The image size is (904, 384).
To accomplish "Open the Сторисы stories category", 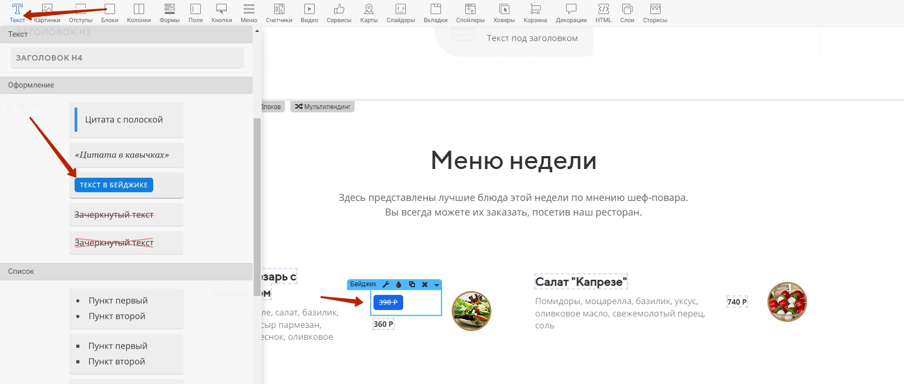I will point(655,14).
